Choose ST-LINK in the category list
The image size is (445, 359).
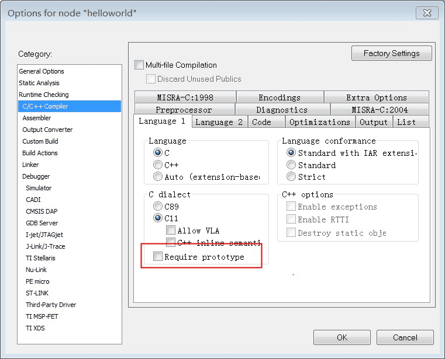pos(39,293)
